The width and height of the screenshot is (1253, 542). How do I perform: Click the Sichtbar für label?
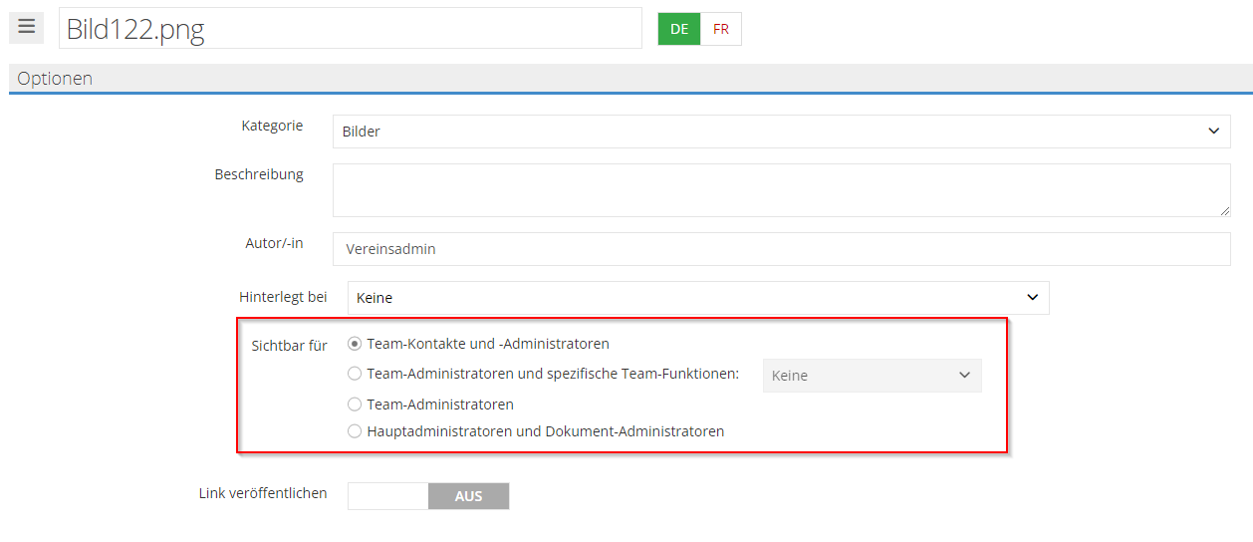coord(289,346)
